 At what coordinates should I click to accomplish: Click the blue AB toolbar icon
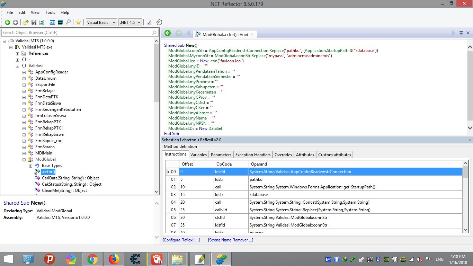[52, 22]
